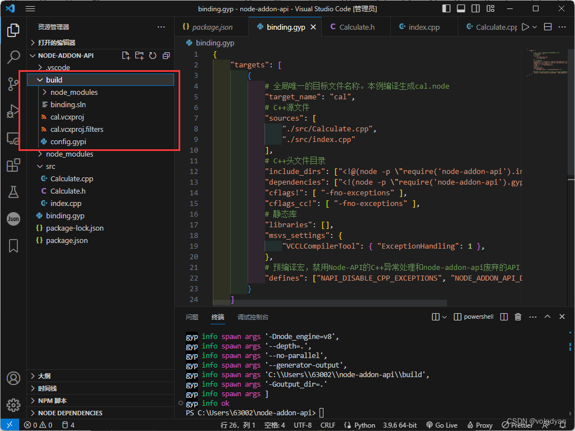Switch to the 问题 problems tab
Screen dimensions: 575x431
[x=192, y=317]
